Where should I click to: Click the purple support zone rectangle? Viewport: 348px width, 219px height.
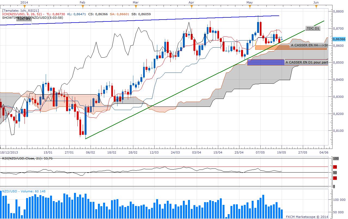266,62
